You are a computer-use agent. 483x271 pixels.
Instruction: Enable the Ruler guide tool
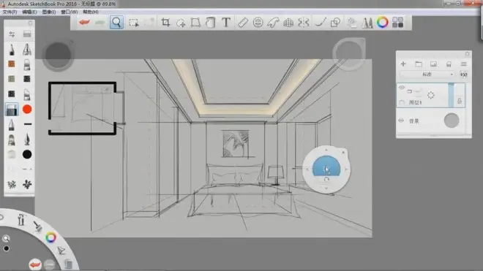[x=243, y=23]
